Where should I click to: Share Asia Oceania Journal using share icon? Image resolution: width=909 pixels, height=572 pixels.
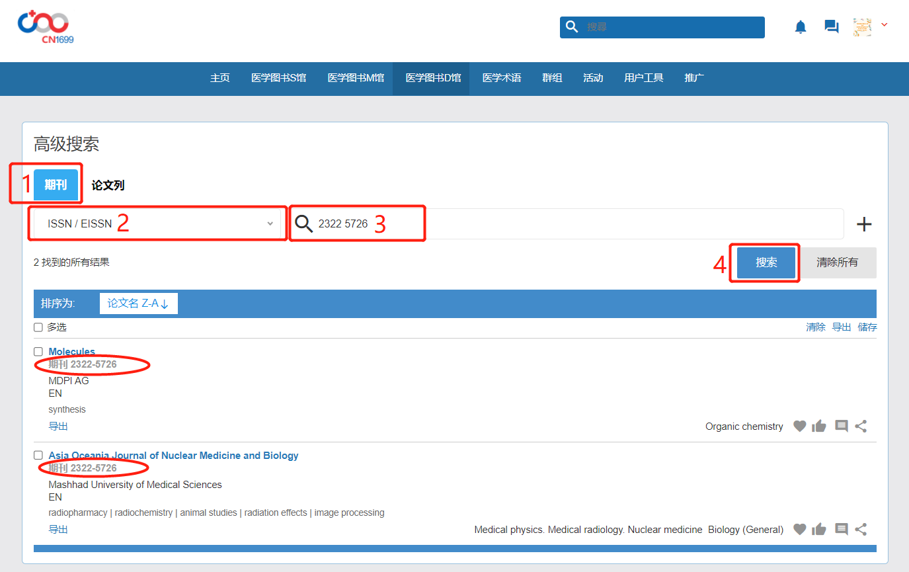tap(861, 530)
